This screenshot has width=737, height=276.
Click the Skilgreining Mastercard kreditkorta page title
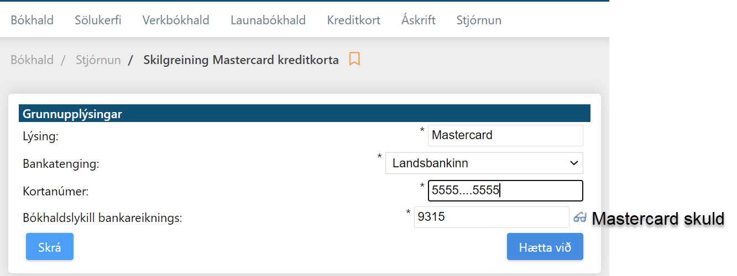[241, 60]
